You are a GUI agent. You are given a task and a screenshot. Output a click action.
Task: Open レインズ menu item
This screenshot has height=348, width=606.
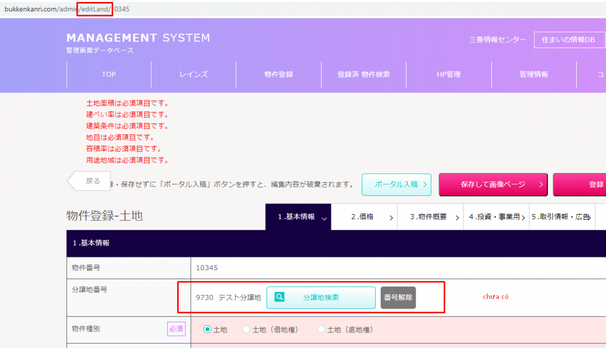point(193,74)
